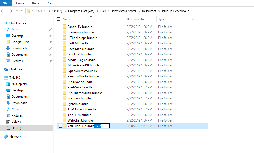
Task: Open the recent locations dropdown arrow
Action: 17,11
